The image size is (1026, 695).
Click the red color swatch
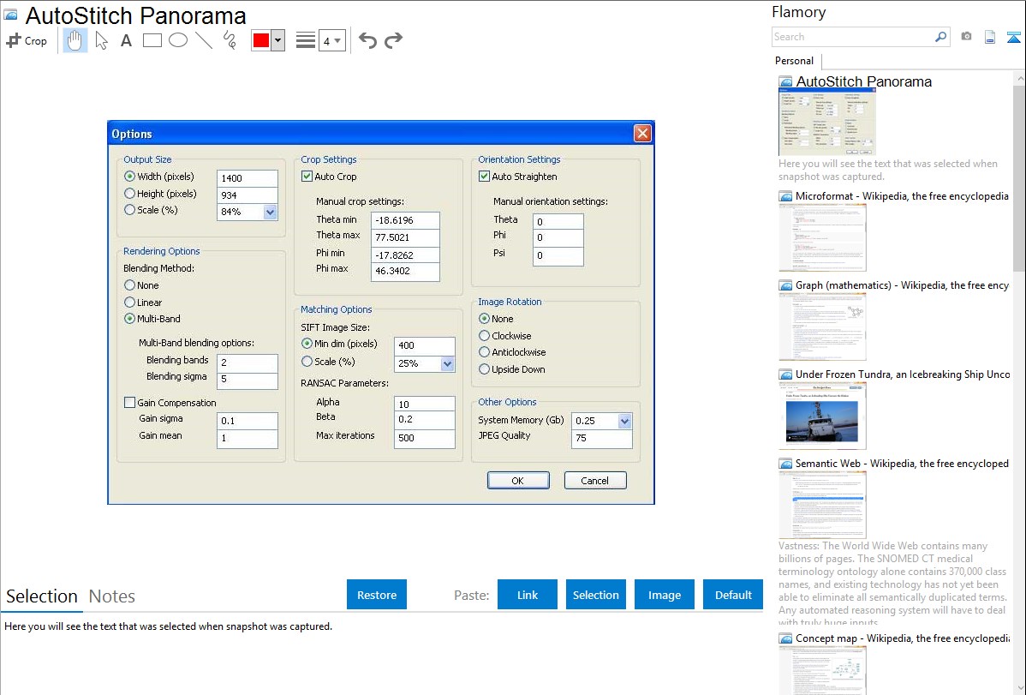click(261, 40)
